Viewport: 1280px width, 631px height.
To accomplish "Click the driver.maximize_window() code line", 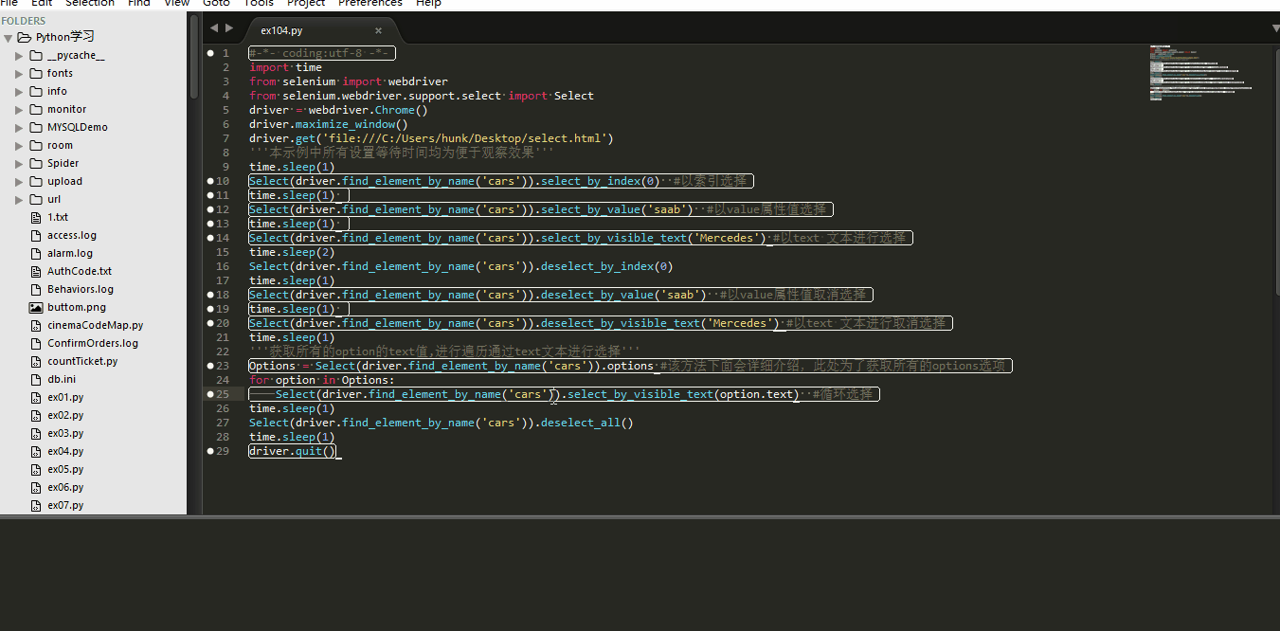I will click(x=329, y=124).
